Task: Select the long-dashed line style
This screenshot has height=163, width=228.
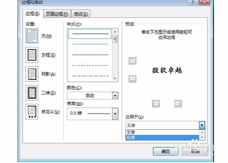Action: coord(90,65)
